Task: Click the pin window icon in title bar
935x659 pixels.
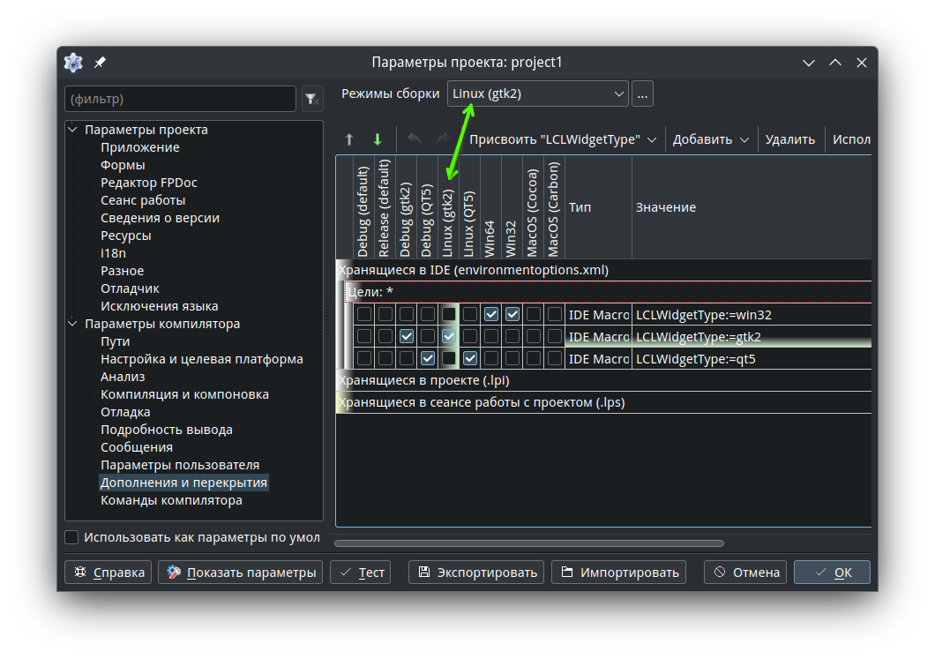Action: tap(100, 63)
